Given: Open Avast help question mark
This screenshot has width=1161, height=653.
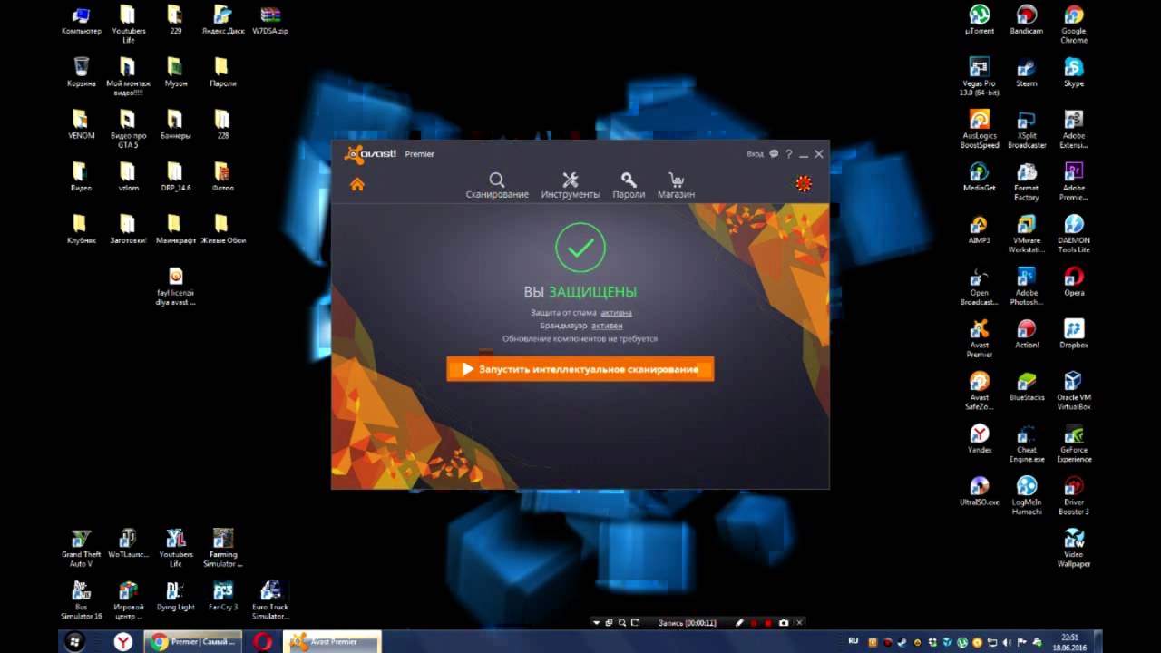Looking at the screenshot, I should click(789, 154).
